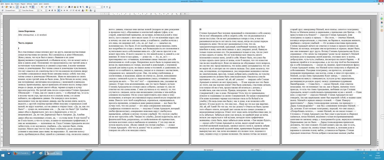Select Align Right paragraph alignment
This screenshot has height=160, width=384.
click(64, 10)
